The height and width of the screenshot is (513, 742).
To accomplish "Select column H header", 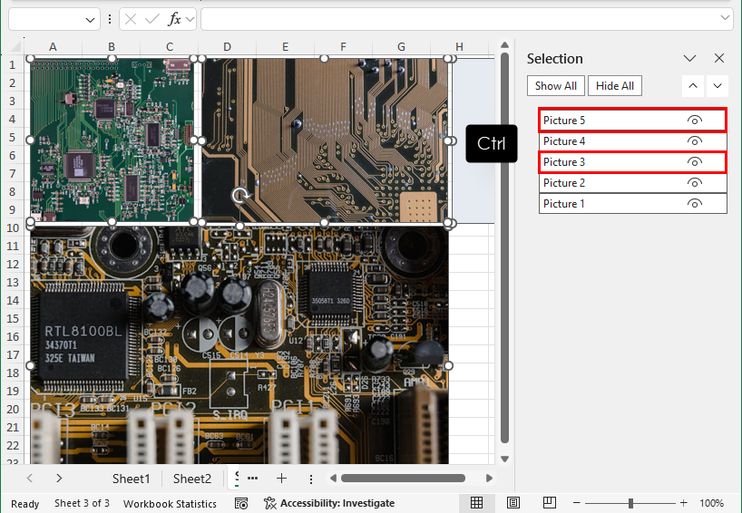I will coord(459,46).
